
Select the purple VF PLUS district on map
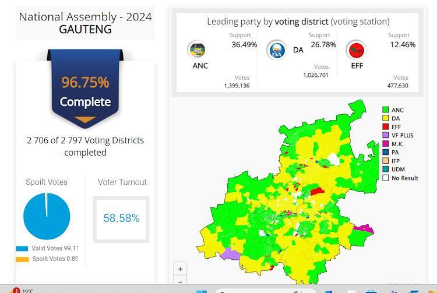231,255
